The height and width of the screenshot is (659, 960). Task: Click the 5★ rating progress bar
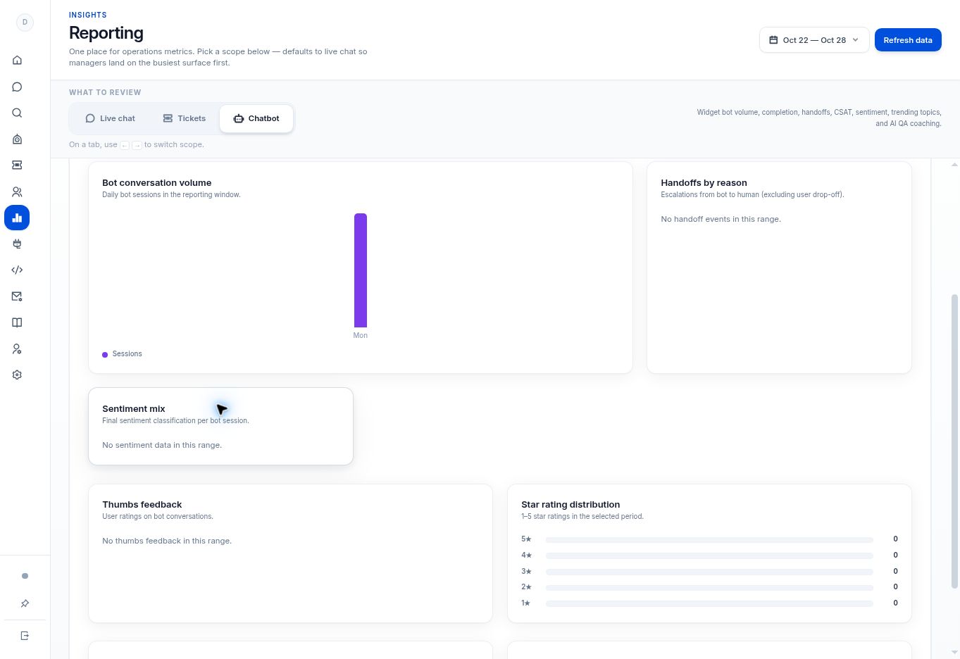[x=709, y=540]
